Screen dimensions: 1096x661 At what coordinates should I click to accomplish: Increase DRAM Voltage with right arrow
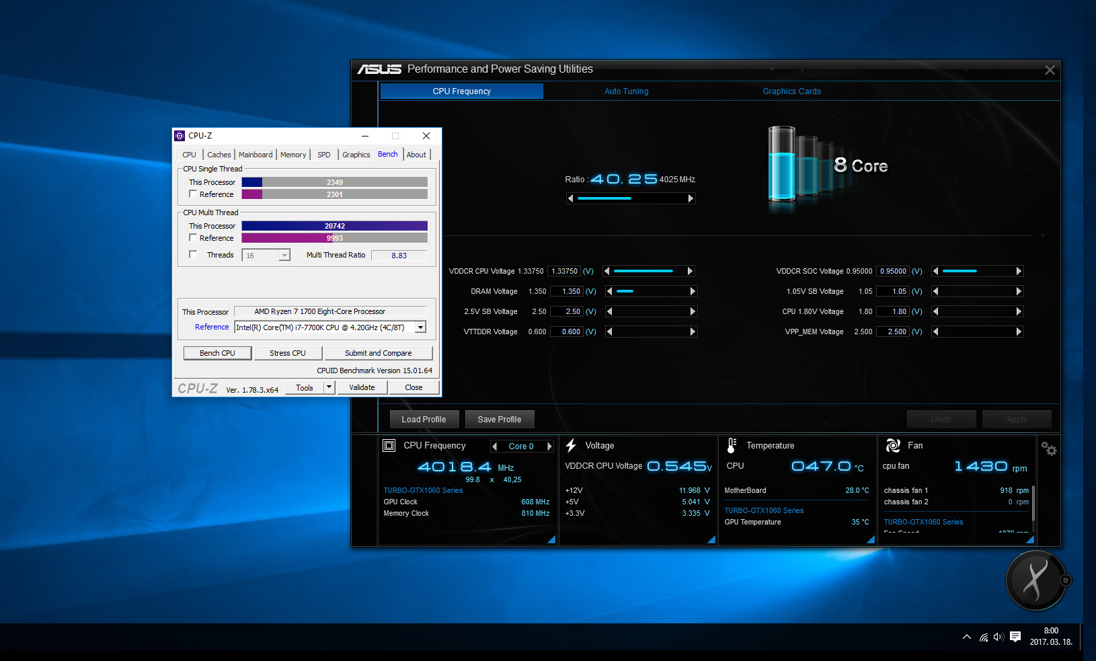pyautogui.click(x=693, y=291)
